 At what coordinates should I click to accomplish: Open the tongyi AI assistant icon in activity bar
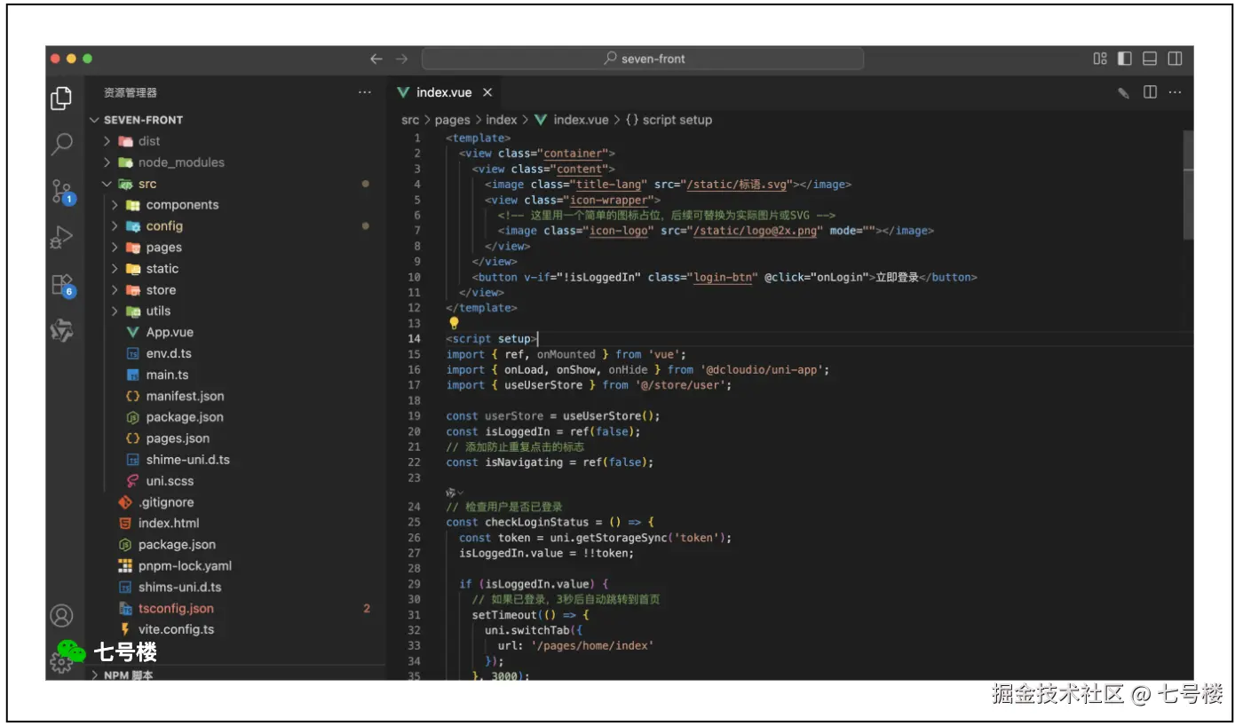(x=61, y=330)
